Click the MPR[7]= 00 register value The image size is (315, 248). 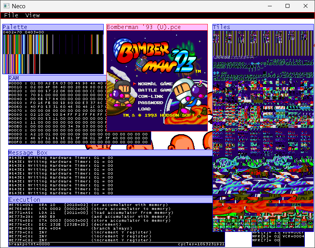pos(266,240)
